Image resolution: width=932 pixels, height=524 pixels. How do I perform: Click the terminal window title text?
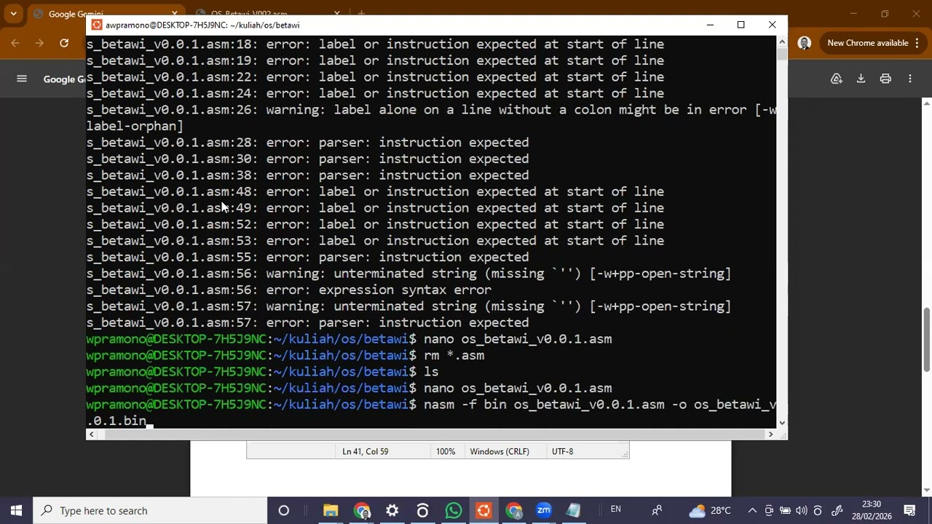pos(202,25)
